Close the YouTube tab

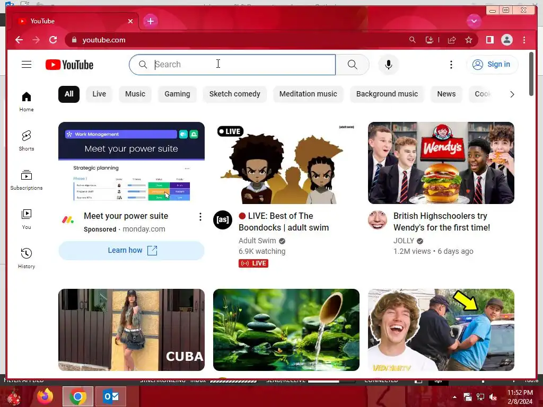coord(130,21)
